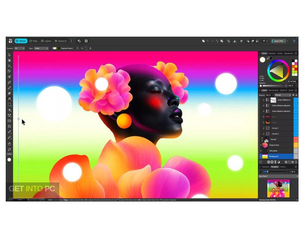Click the alignment icon in the top toolbar

click(242, 41)
